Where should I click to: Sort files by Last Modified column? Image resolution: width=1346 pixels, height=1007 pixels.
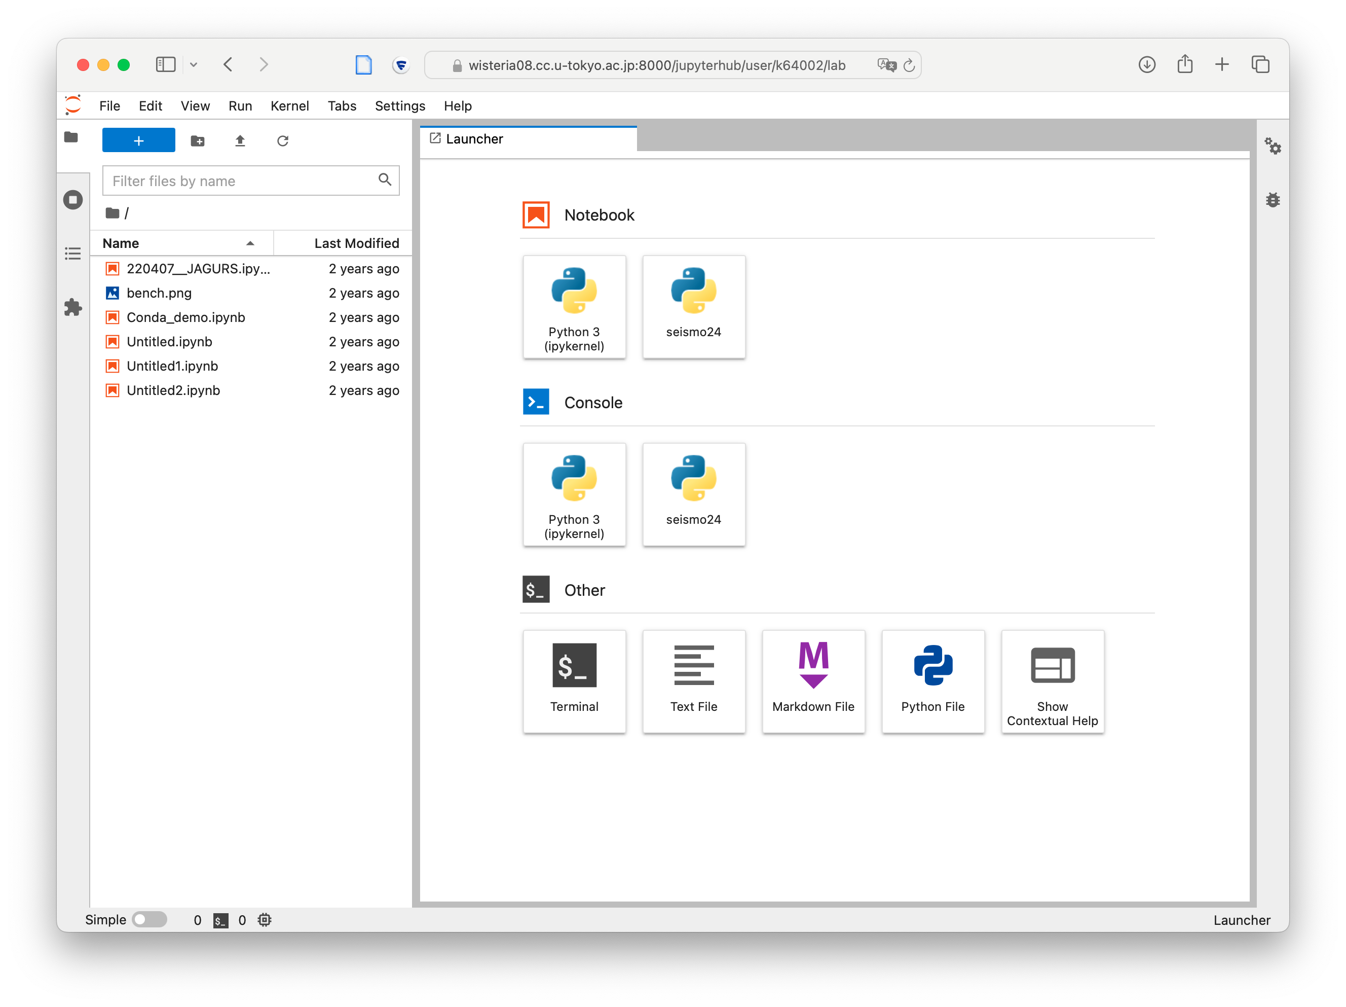pos(356,243)
